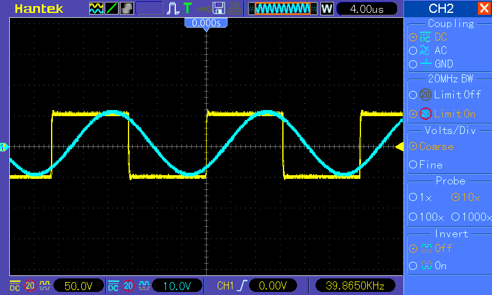Click the CH1 50.0V scale readout
492x295 pixels.
[77, 286]
